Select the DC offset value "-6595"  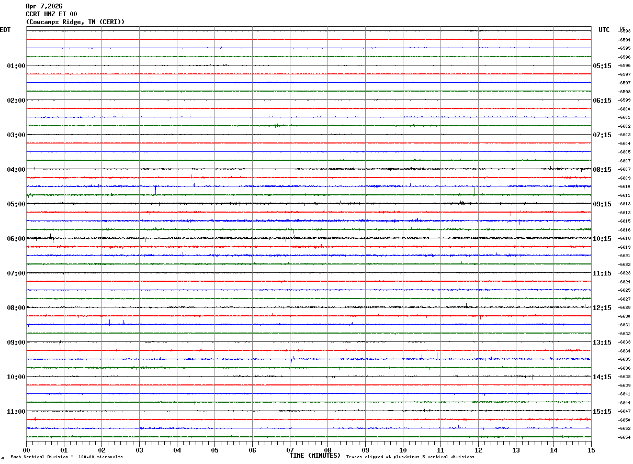click(x=624, y=49)
